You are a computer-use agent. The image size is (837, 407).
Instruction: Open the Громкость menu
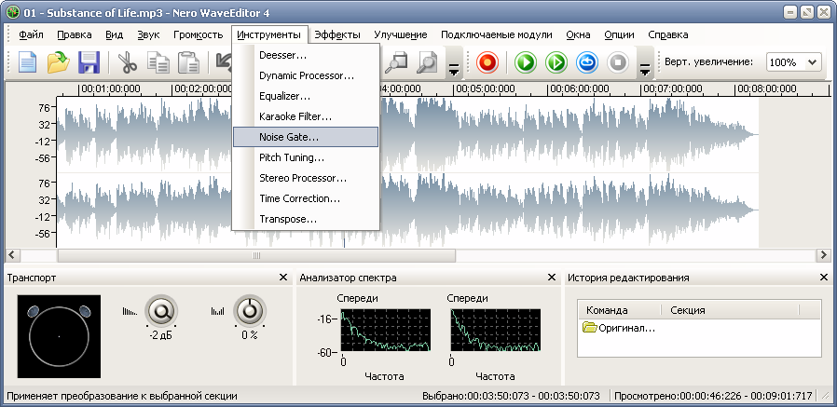[198, 34]
